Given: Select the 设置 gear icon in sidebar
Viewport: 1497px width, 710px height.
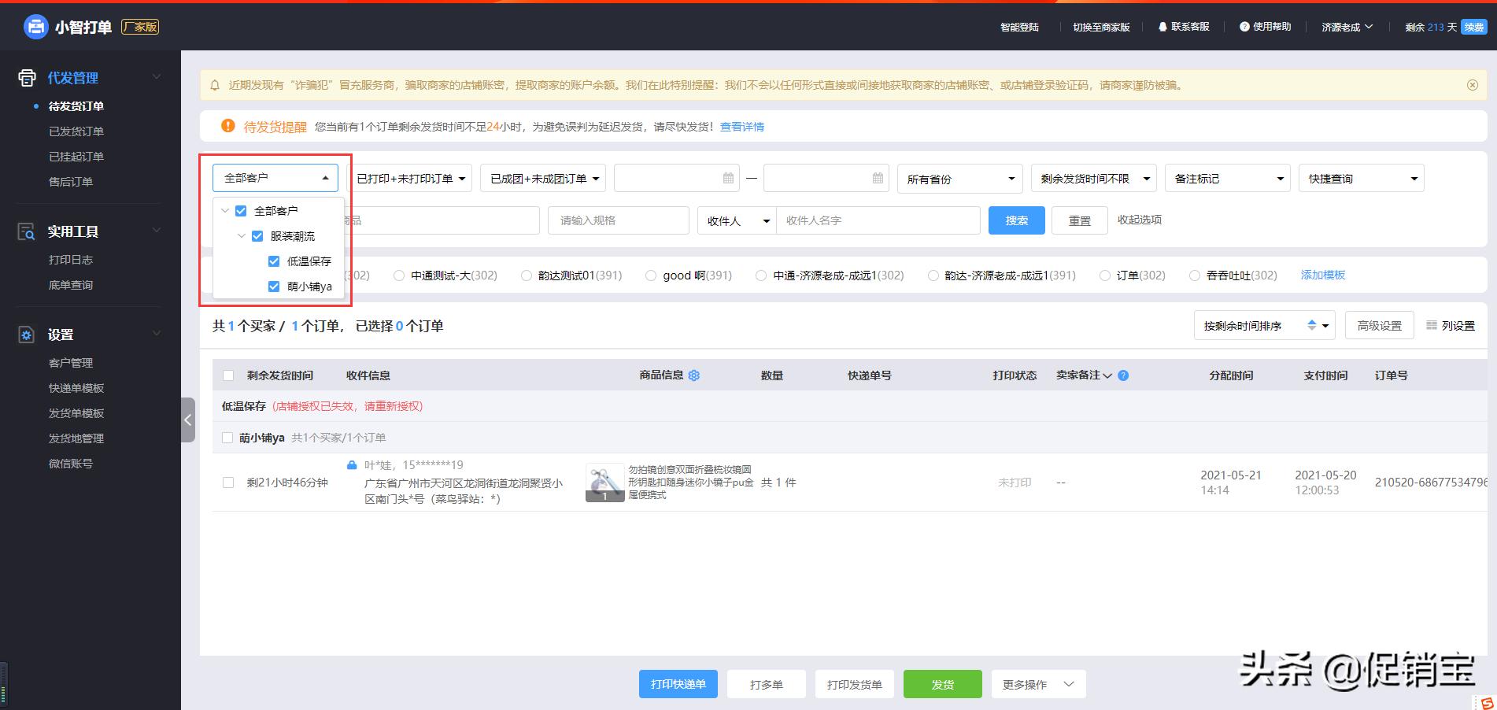Looking at the screenshot, I should (26, 334).
